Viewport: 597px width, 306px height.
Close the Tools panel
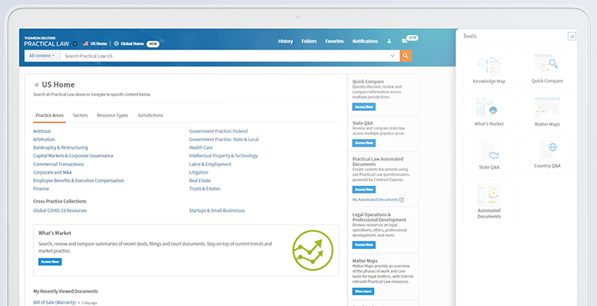(572, 37)
